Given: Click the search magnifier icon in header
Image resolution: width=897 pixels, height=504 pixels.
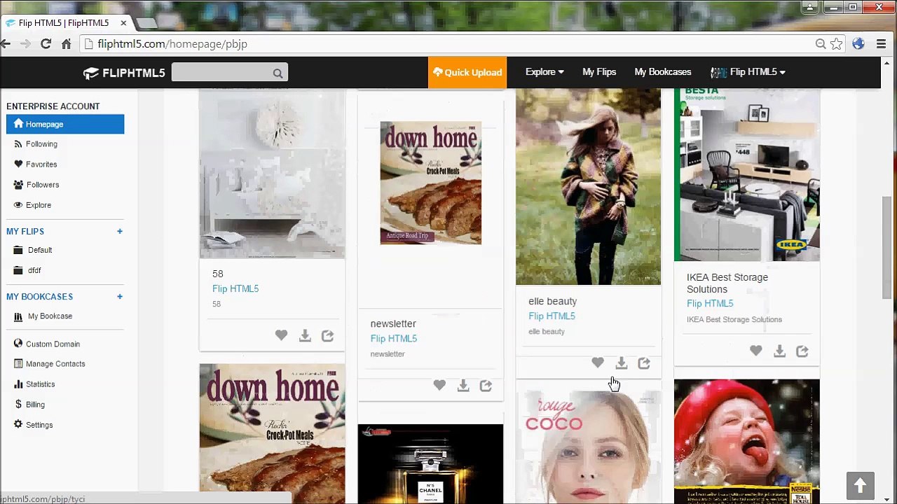Looking at the screenshot, I should tap(278, 73).
